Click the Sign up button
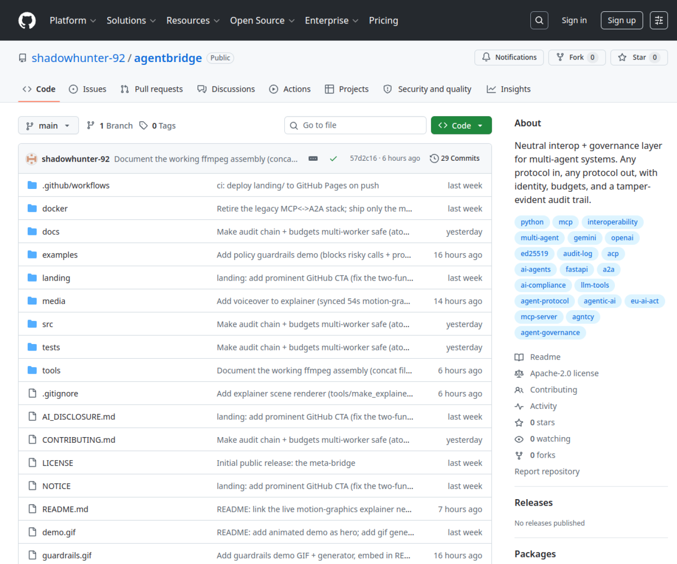This screenshot has height=564, width=677. [x=622, y=20]
